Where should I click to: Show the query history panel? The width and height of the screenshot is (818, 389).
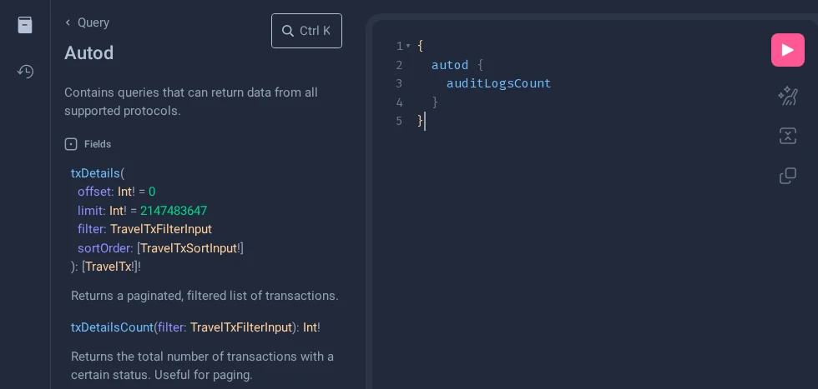coord(25,71)
